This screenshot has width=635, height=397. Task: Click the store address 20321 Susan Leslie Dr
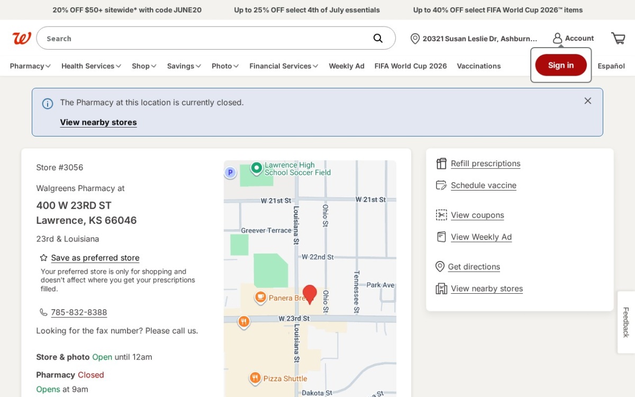pos(480,39)
